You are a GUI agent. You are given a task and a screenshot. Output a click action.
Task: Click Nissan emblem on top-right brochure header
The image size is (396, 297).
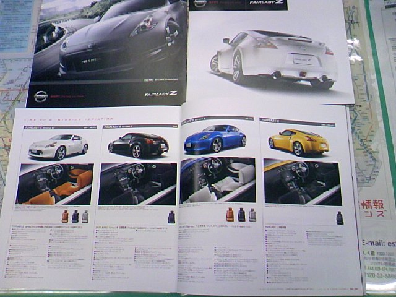[x=200, y=2]
